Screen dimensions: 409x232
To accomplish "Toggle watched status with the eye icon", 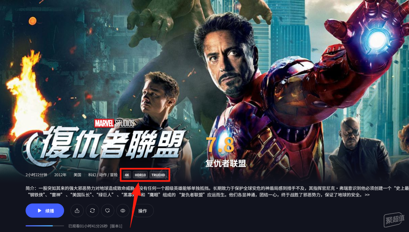I will coord(123,211).
